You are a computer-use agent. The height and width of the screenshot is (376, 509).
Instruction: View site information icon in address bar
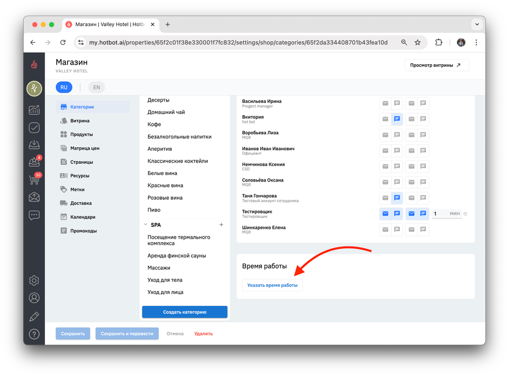[x=81, y=42]
